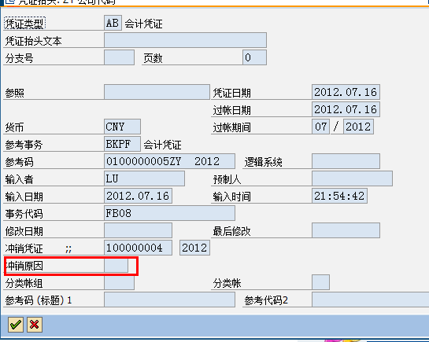
Task: Select the 过帐日期 date field
Action: 346,109
